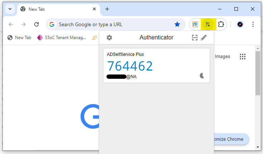
Task: Click the ADSelfService Plus account title
Action: [x=125, y=54]
